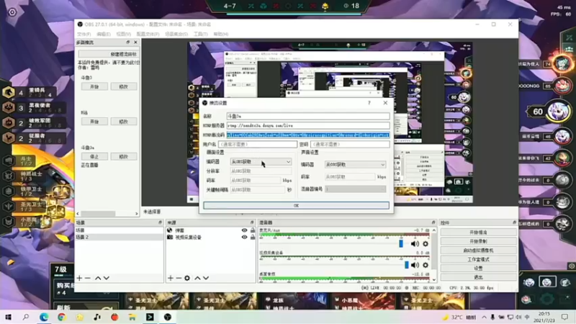This screenshot has width=576, height=324.
Task: Open video 编码器 dropdown in 画面设置
Action: pos(261,161)
